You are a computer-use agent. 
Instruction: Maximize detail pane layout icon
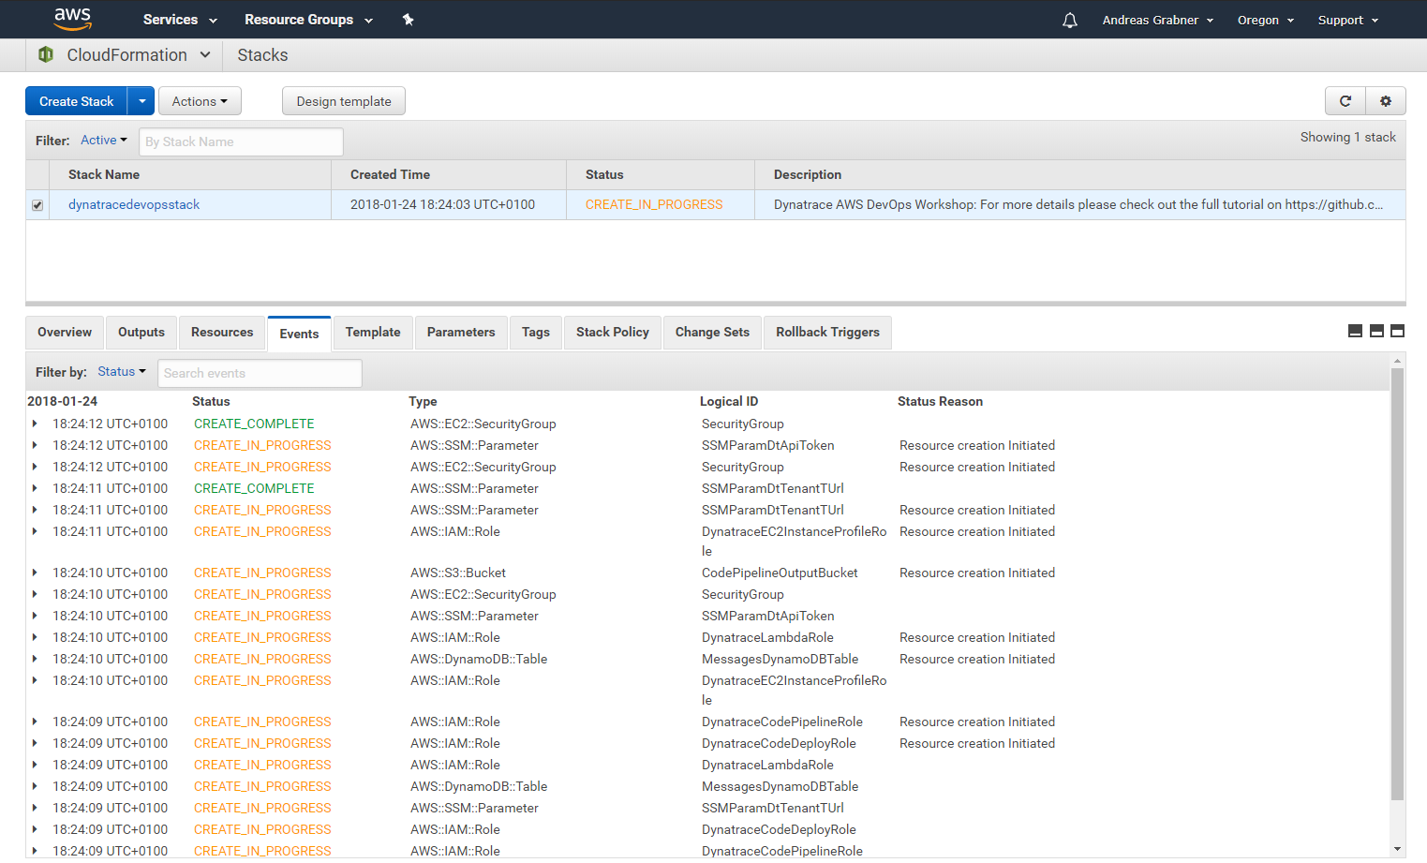click(x=1397, y=331)
